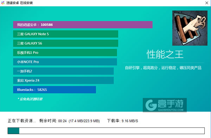Image resolution: width=211 pixels, height=138 pixels.
Task: Click the game thumbnail with hand and bars
Action: click(x=190, y=28)
